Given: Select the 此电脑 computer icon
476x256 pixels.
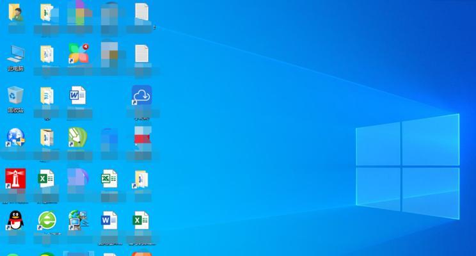Looking at the screenshot, I should coord(15,54).
